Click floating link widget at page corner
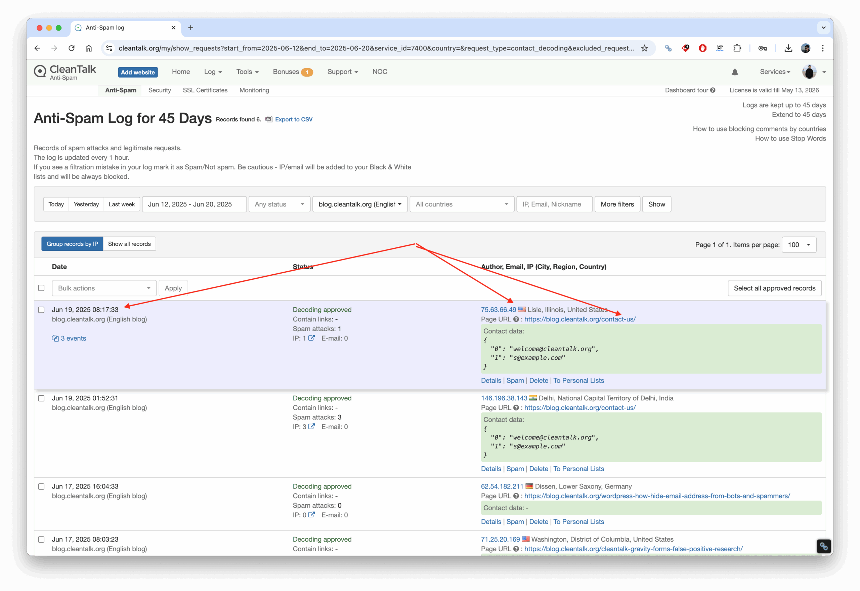 point(823,546)
